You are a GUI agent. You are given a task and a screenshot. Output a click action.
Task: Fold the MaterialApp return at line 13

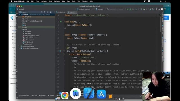[x=64, y=54]
